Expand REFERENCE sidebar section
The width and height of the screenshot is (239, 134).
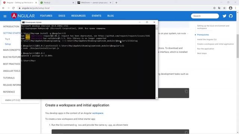point(9,92)
